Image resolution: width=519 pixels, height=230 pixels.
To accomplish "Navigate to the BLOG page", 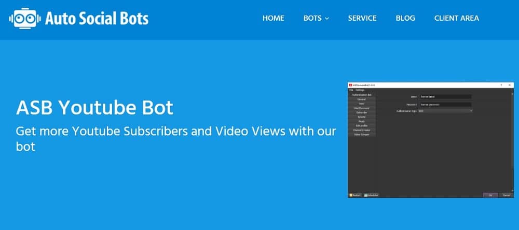I will tap(405, 18).
